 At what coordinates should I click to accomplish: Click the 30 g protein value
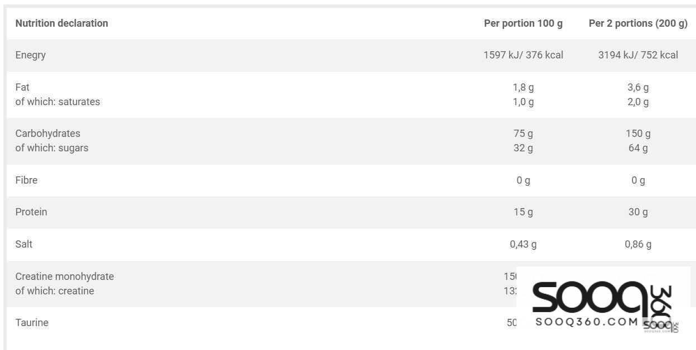pos(638,212)
